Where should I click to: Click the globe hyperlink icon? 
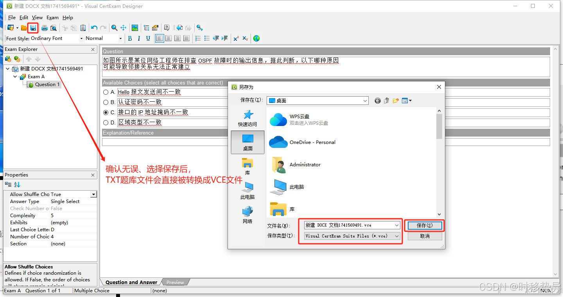[256, 38]
